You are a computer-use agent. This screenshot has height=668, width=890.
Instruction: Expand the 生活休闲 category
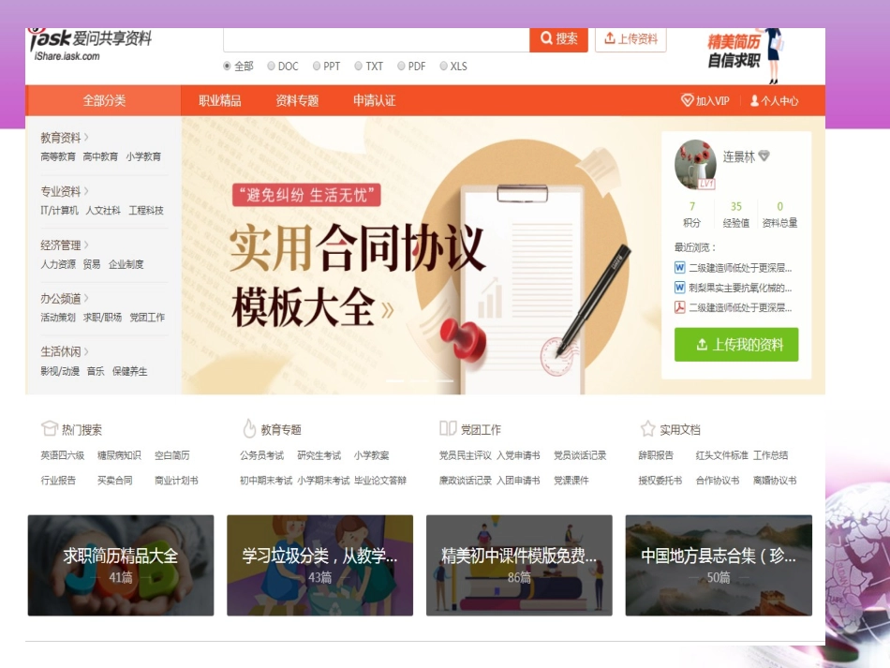coord(64,352)
